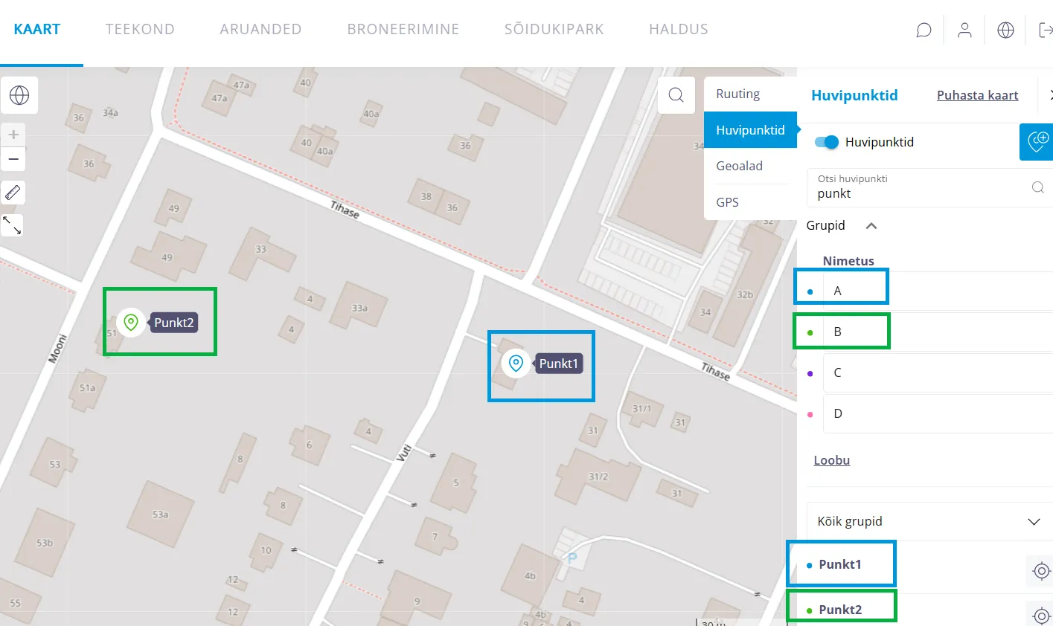Locate Punkt1 using its target icon
Screen dimensions: 1053x626
tap(1041, 571)
